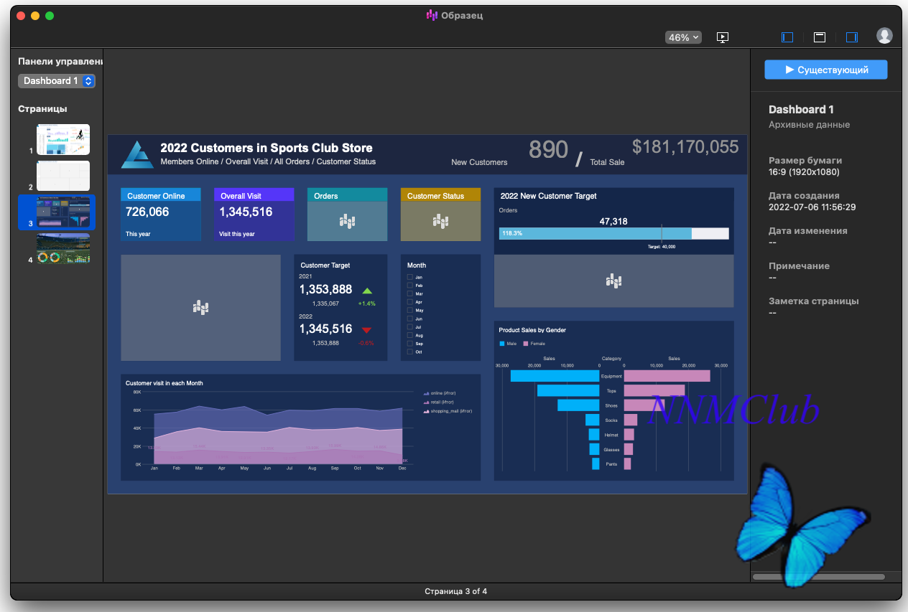Enable the Oct month checkbox

(409, 352)
